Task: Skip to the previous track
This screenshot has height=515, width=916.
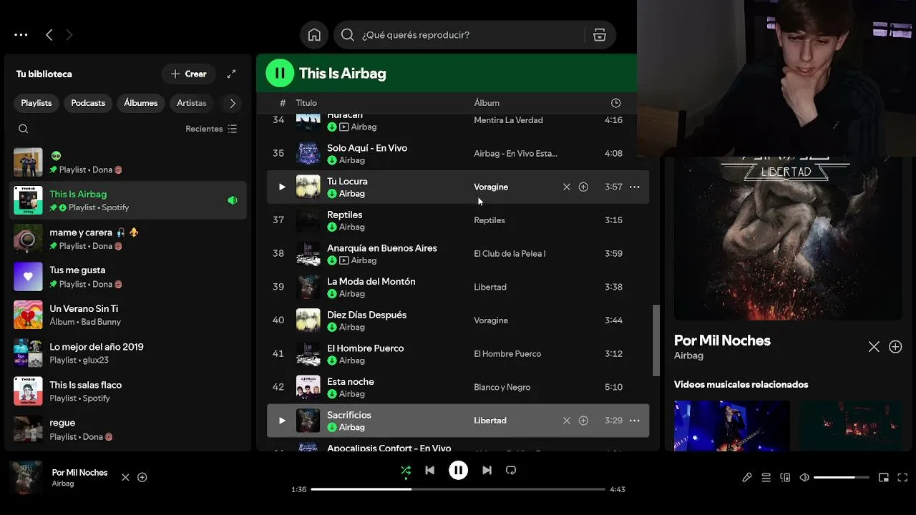Action: click(429, 470)
